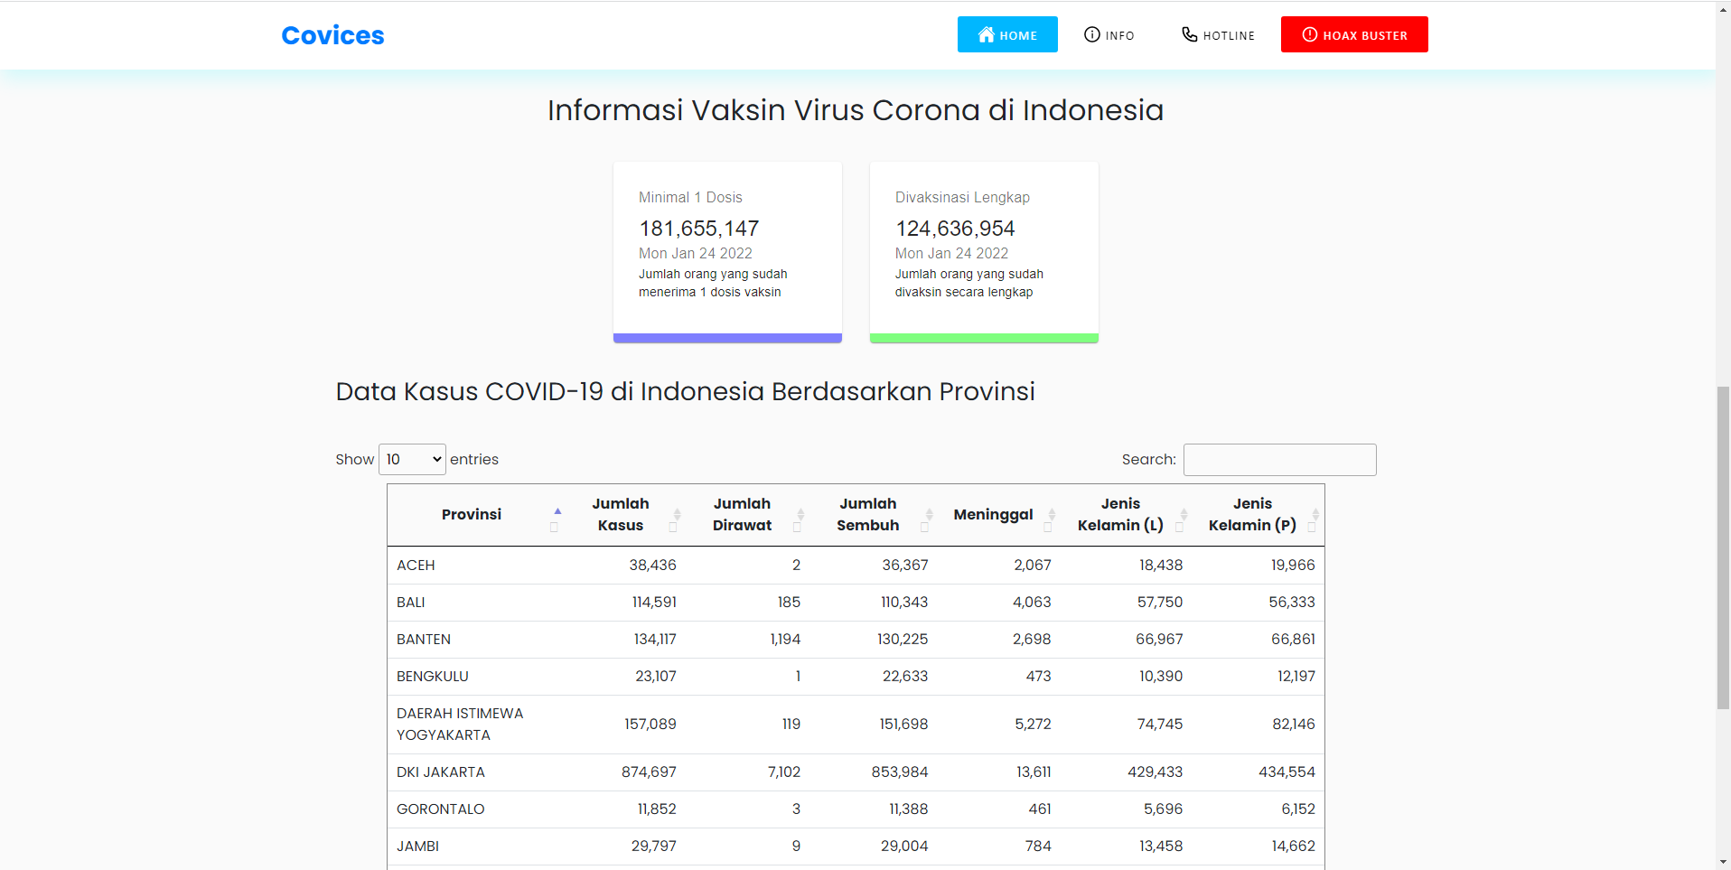Click the Informasi Vaksin Virus Corona heading
Viewport: 1731px width, 870px height.
coord(856,110)
